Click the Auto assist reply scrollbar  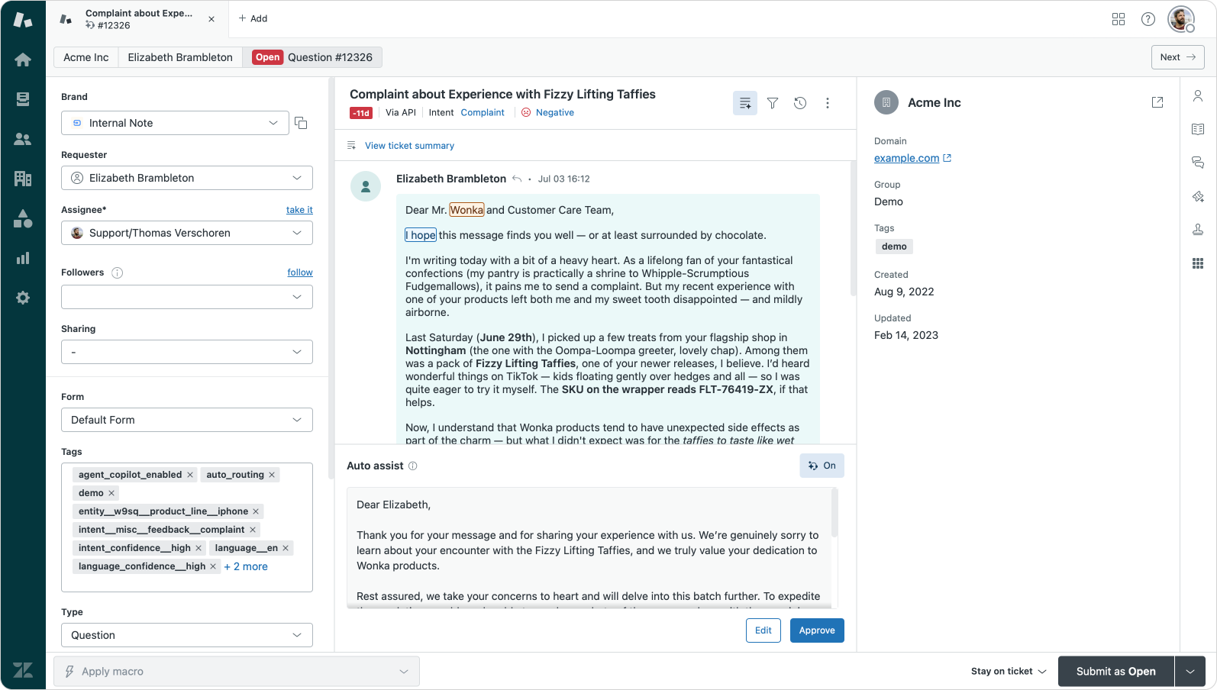click(834, 512)
